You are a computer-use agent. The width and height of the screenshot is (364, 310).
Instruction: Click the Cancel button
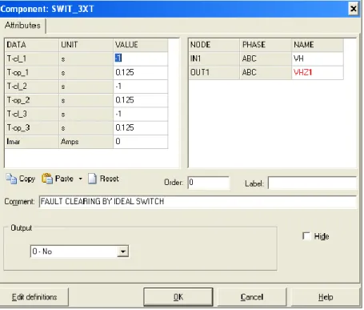[252, 297]
